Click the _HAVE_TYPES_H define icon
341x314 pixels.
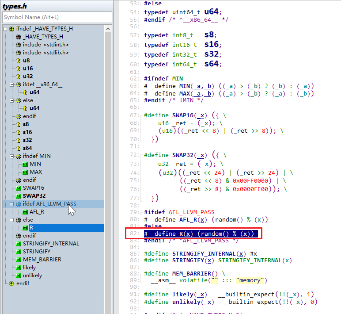(19, 37)
